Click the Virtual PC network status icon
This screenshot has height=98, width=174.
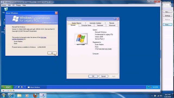pos(13,91)
